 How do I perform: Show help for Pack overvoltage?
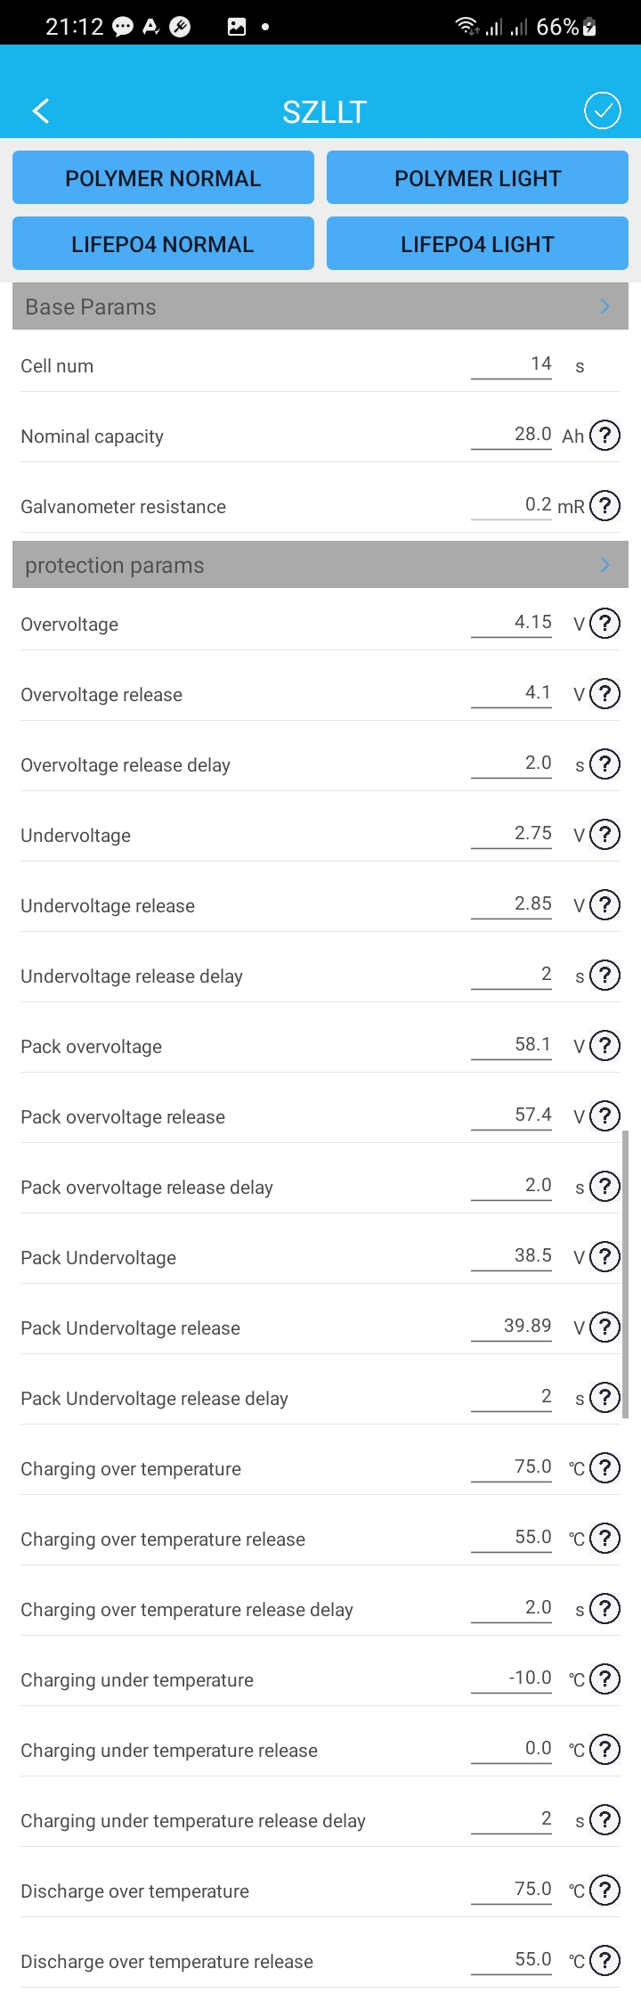605,1045
